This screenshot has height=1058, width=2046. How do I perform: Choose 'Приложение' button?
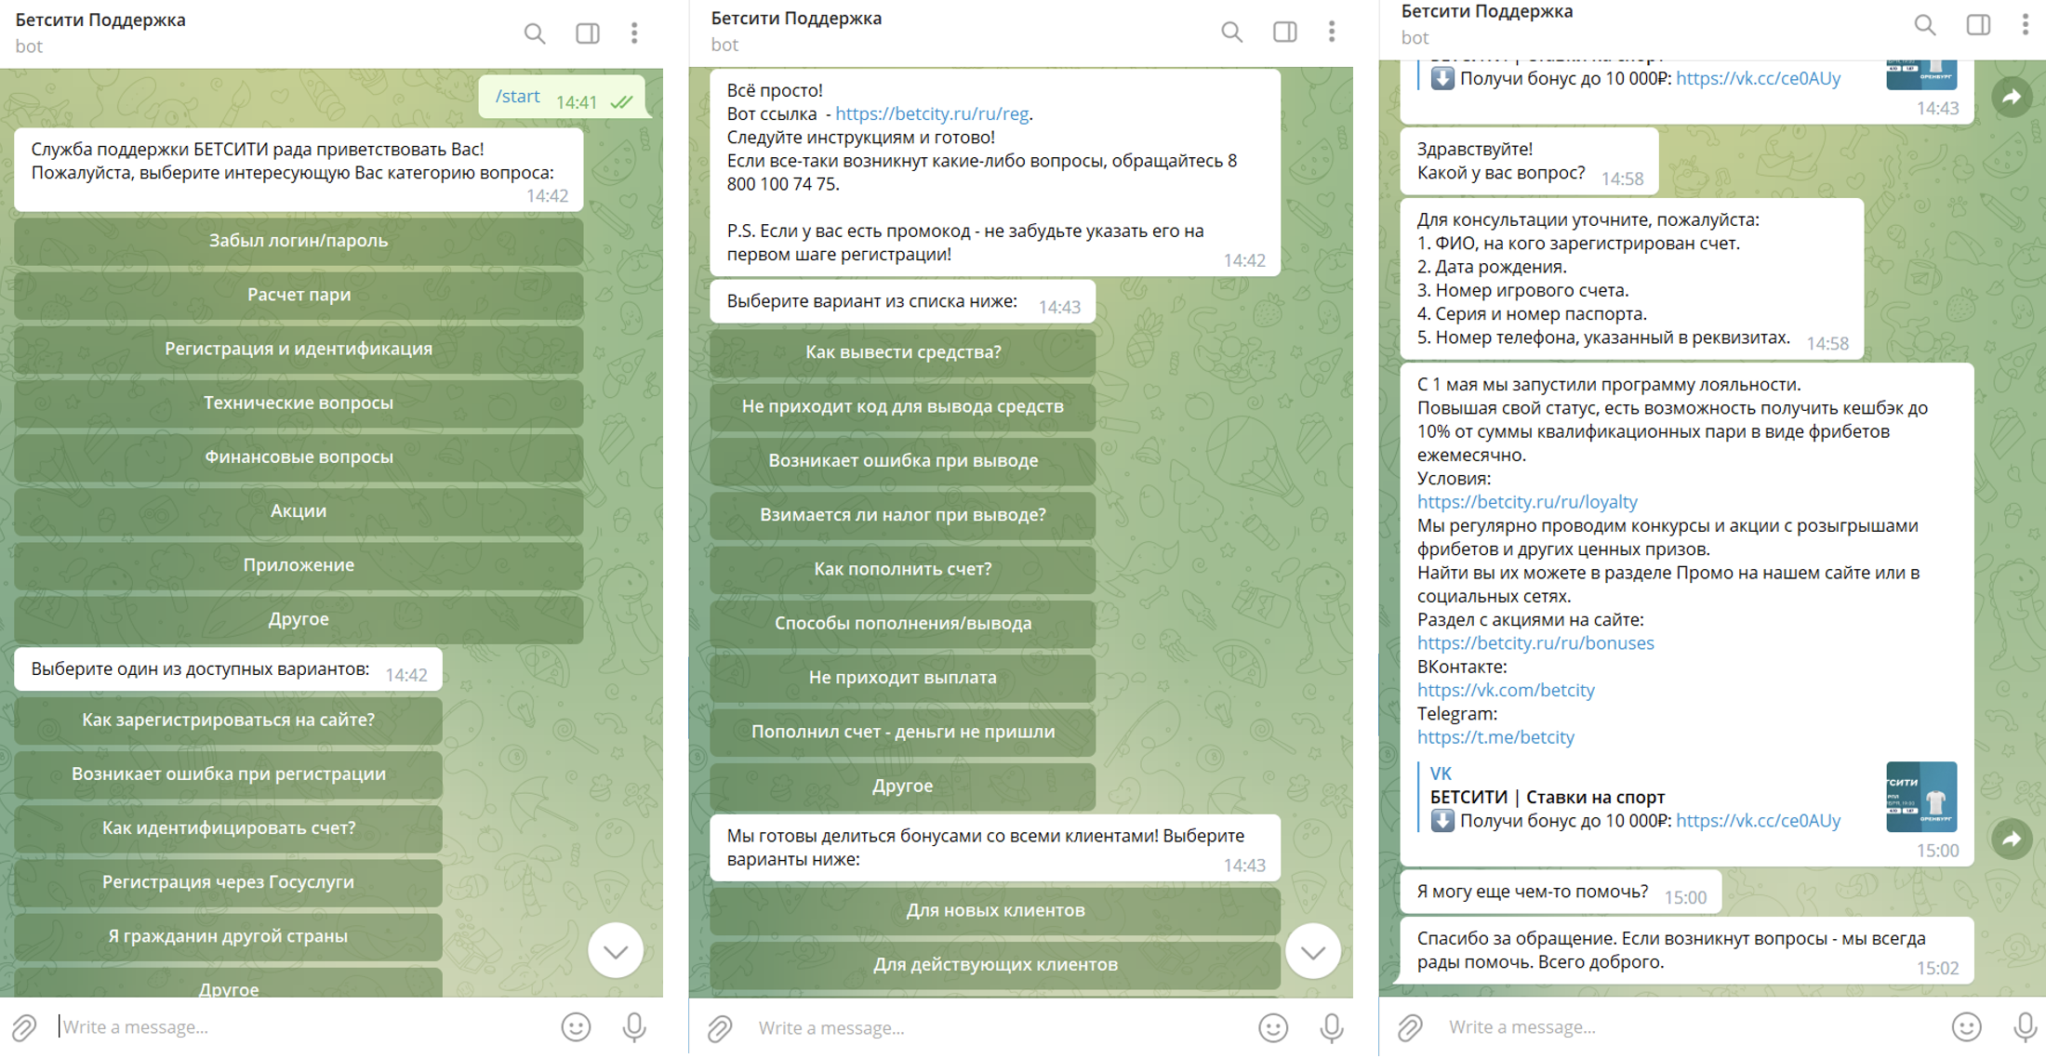(299, 564)
